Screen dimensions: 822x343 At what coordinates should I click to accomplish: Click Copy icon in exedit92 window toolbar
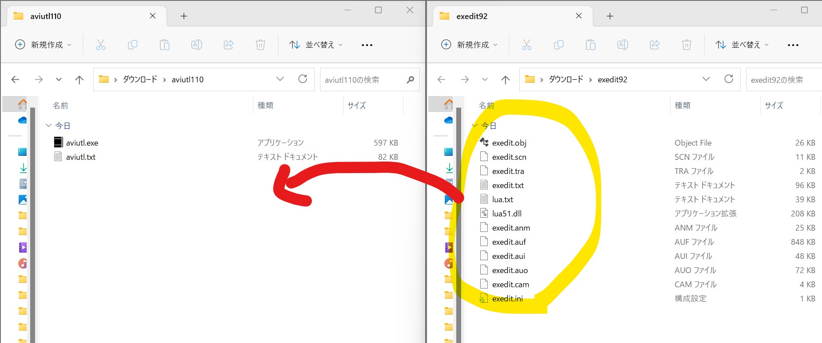[x=559, y=45]
